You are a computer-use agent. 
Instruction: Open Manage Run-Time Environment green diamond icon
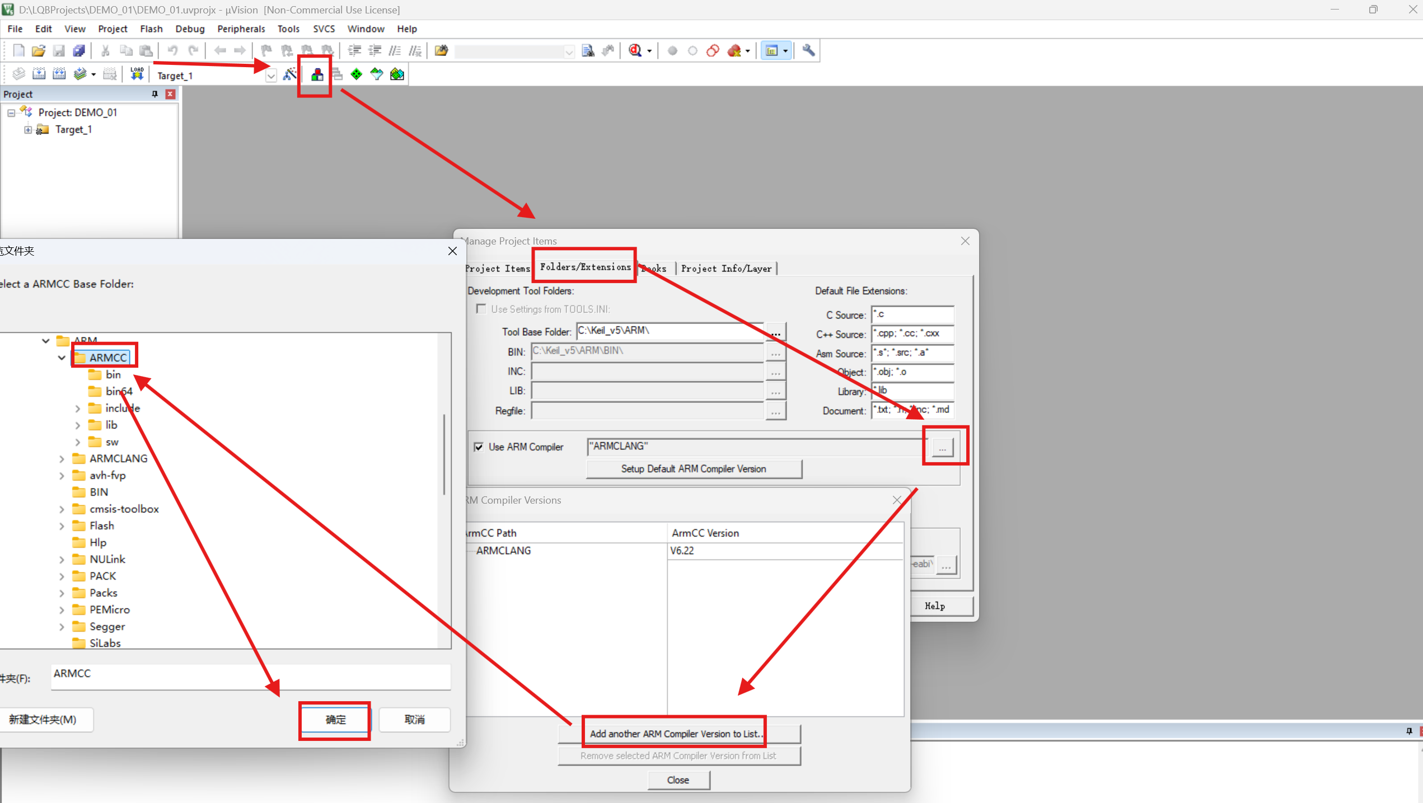point(357,74)
